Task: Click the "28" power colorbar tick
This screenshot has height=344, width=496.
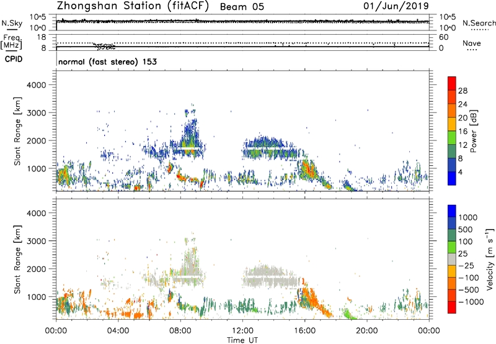Action: coord(463,91)
